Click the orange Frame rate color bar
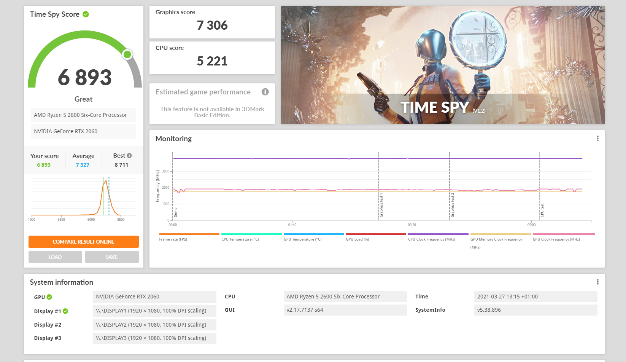 tap(189, 234)
